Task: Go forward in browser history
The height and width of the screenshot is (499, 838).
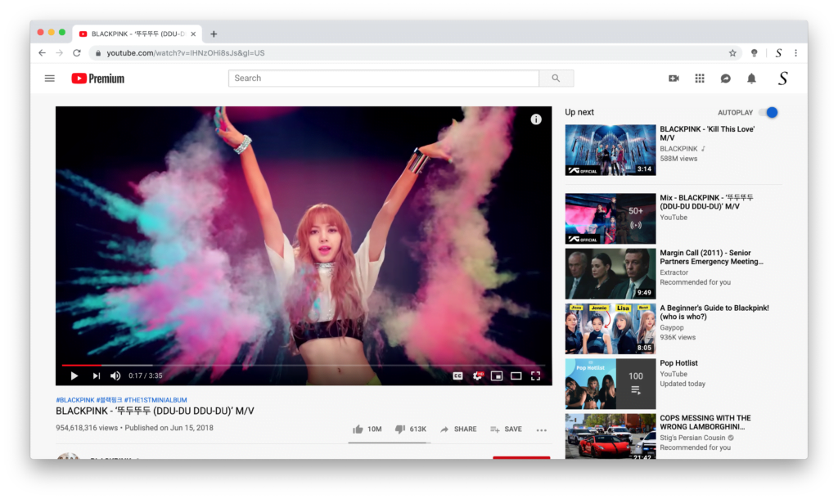Action: [x=59, y=53]
